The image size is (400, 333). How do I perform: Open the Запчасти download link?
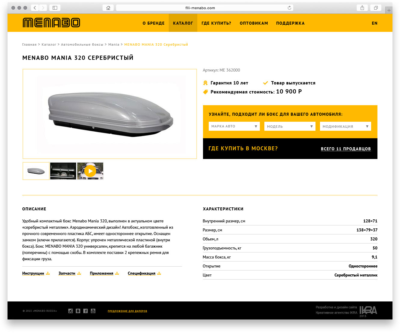(67, 273)
